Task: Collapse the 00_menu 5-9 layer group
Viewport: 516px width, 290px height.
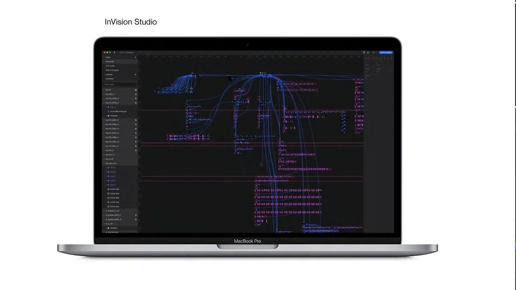Action: pyautogui.click(x=104, y=163)
